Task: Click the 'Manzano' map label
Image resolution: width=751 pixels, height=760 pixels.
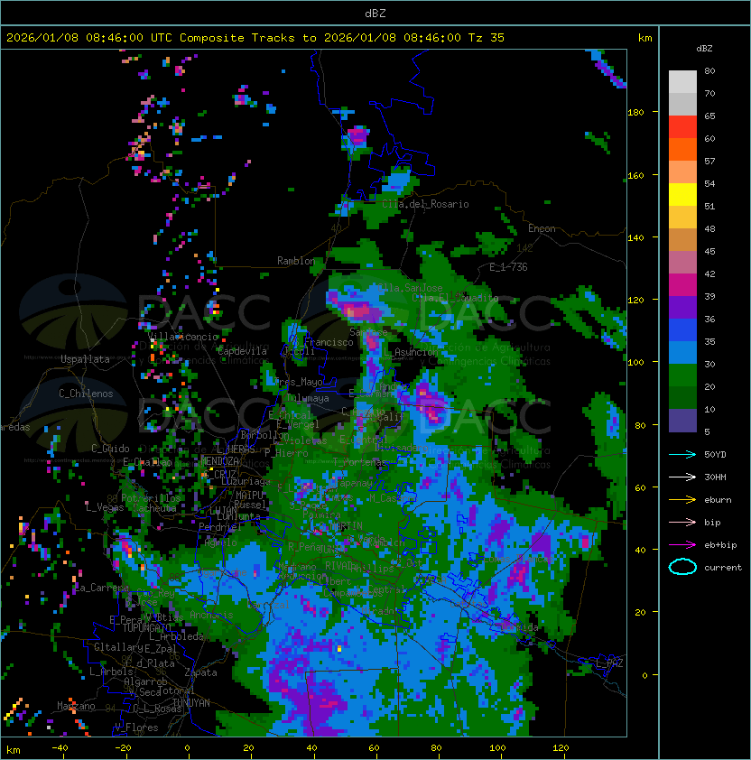Action: 76,706
